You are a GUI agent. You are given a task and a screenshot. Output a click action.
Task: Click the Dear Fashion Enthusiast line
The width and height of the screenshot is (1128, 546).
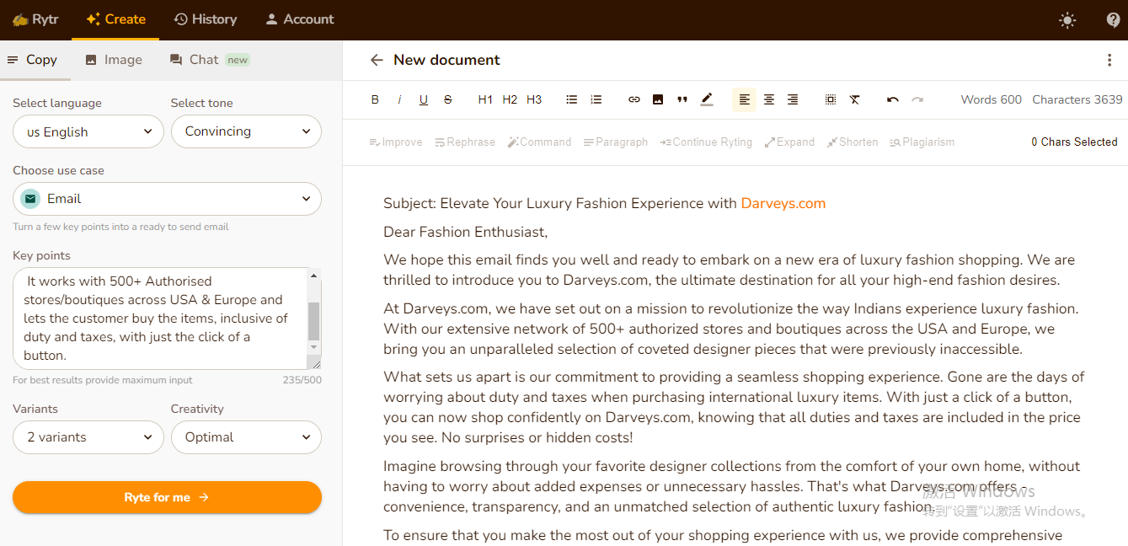tap(465, 232)
